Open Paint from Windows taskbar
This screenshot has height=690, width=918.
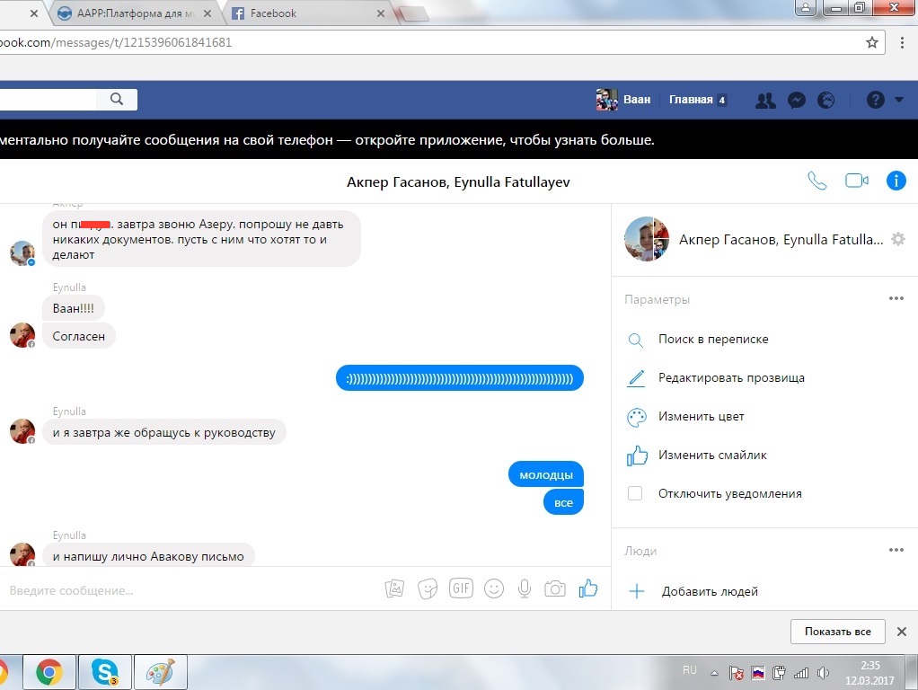(161, 672)
